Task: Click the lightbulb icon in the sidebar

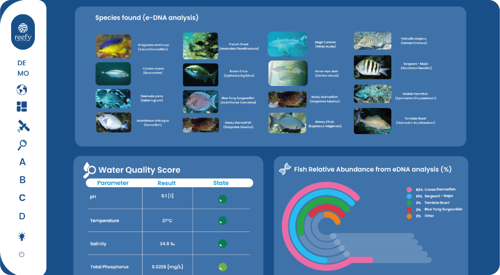Action: [22, 236]
